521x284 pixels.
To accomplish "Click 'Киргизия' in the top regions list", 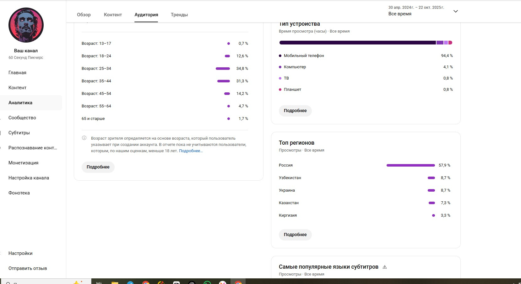I will (288, 215).
